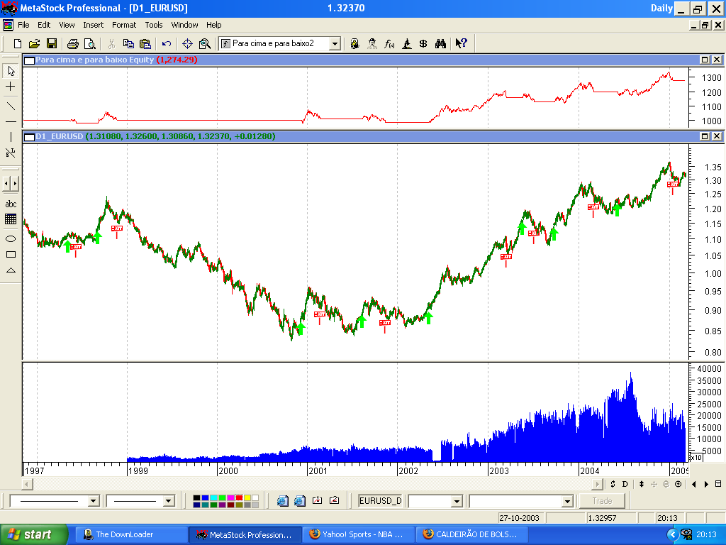Viewport: 726px width, 545px height.
Task: Click the Trade button
Action: [x=602, y=500]
